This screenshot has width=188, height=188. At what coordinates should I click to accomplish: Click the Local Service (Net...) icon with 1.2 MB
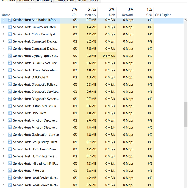[10, 178]
